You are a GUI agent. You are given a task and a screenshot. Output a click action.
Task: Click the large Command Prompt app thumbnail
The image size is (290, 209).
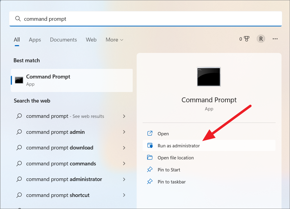[x=209, y=76]
